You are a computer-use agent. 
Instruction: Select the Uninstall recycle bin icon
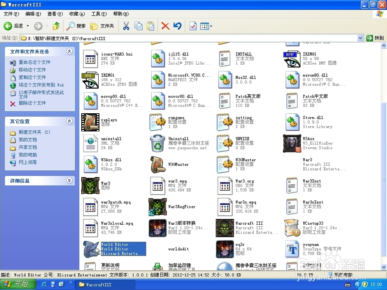coord(158,143)
